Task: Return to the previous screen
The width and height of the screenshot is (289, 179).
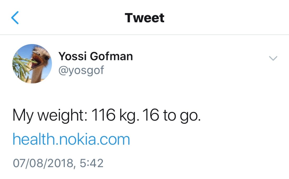Action: click(15, 18)
